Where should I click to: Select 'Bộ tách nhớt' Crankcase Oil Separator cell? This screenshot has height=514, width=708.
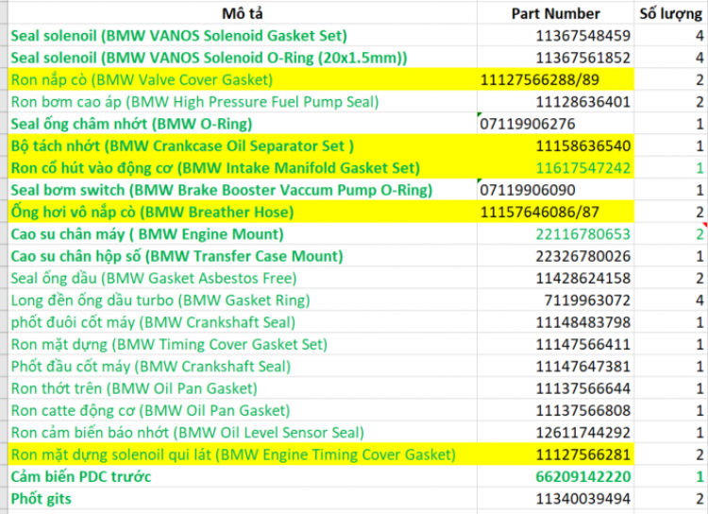point(243,146)
